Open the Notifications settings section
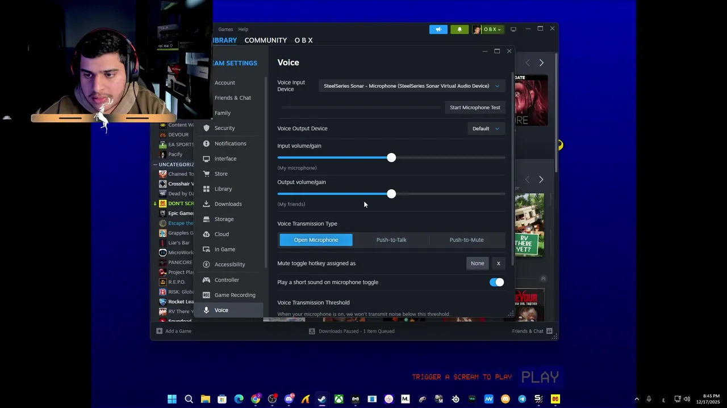This screenshot has width=727, height=408. click(229, 143)
